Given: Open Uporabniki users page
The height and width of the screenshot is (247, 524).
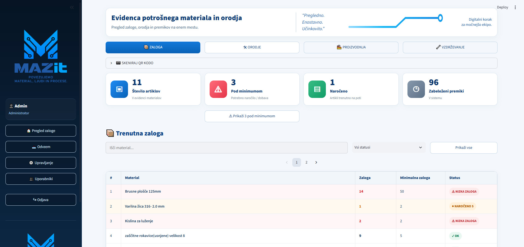Looking at the screenshot, I should [x=41, y=179].
